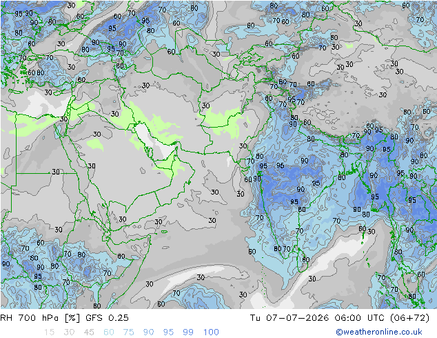The height and width of the screenshot is (338, 437).
Task: Click the legend value 30 beside 15
Action: coord(69,332)
